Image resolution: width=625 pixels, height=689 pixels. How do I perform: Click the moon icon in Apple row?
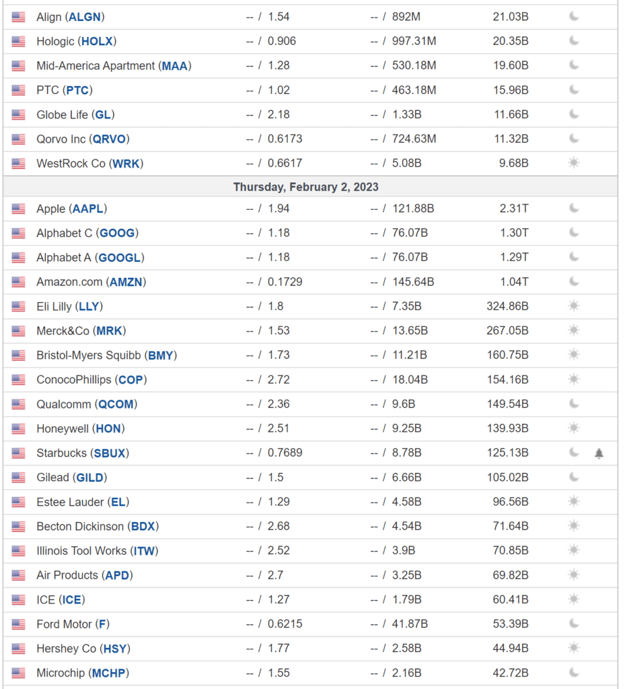[x=574, y=209]
